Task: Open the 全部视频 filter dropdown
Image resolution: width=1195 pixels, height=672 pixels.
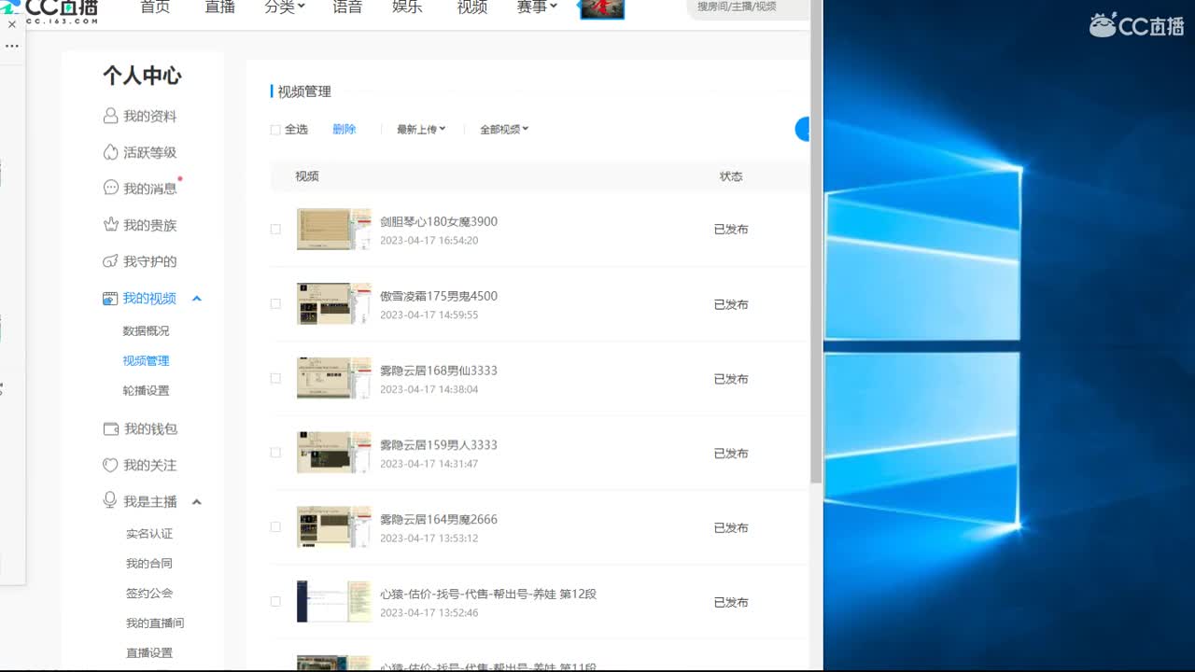Action: pyautogui.click(x=504, y=130)
